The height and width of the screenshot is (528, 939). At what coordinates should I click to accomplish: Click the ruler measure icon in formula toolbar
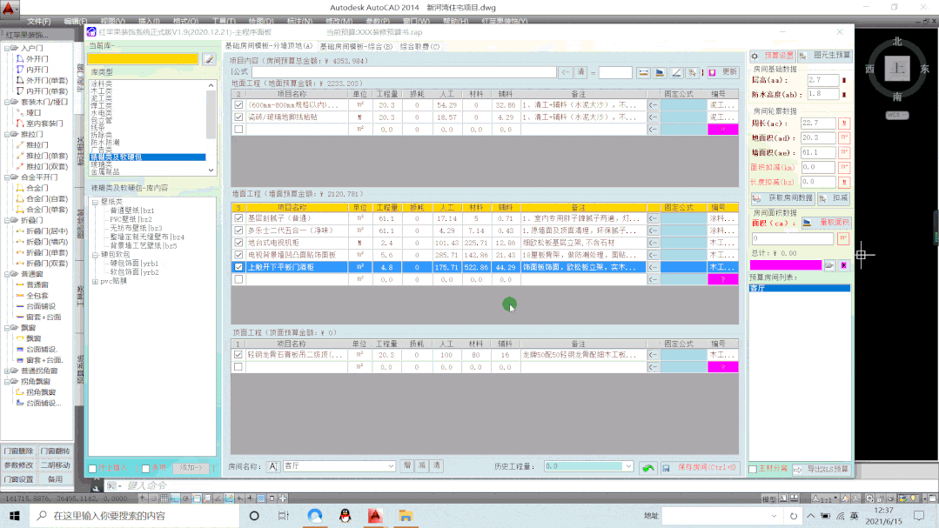click(x=643, y=72)
